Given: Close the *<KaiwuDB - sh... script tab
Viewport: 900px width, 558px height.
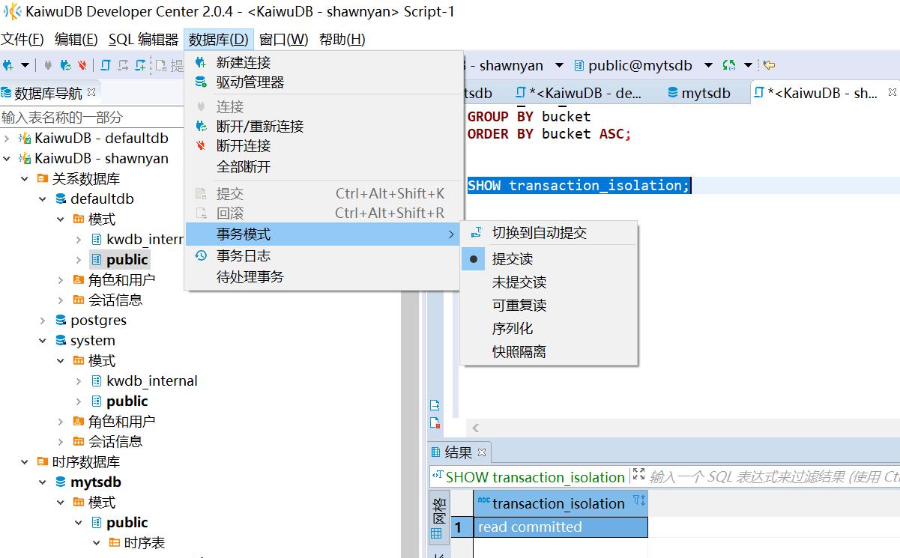Looking at the screenshot, I should pyautogui.click(x=892, y=92).
